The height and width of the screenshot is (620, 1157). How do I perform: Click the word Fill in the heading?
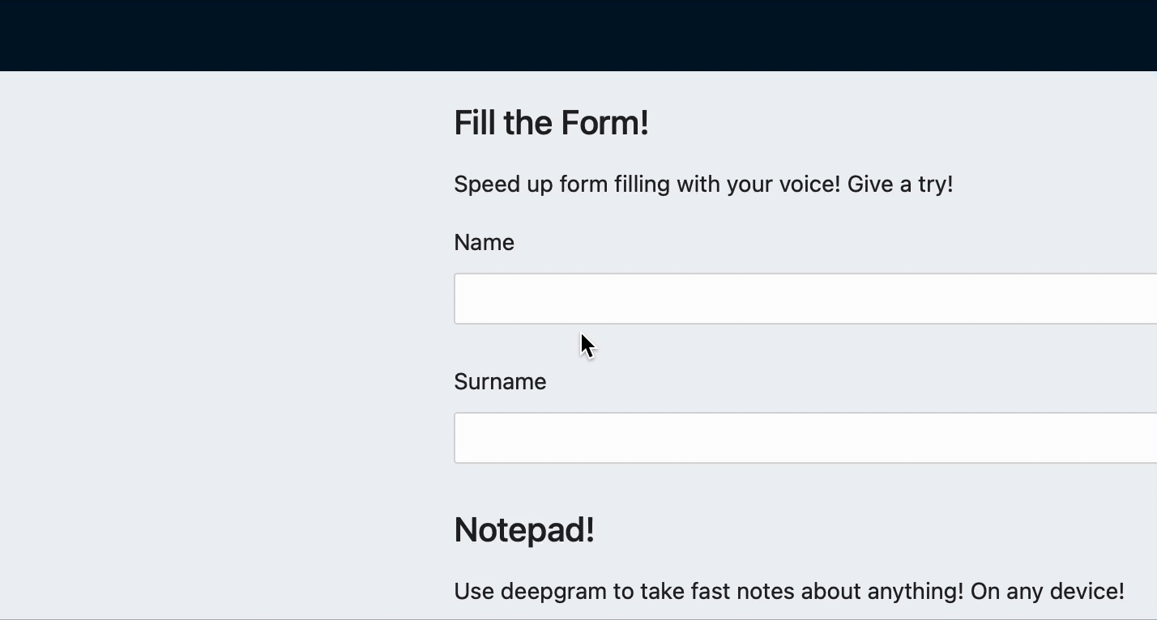click(475, 123)
